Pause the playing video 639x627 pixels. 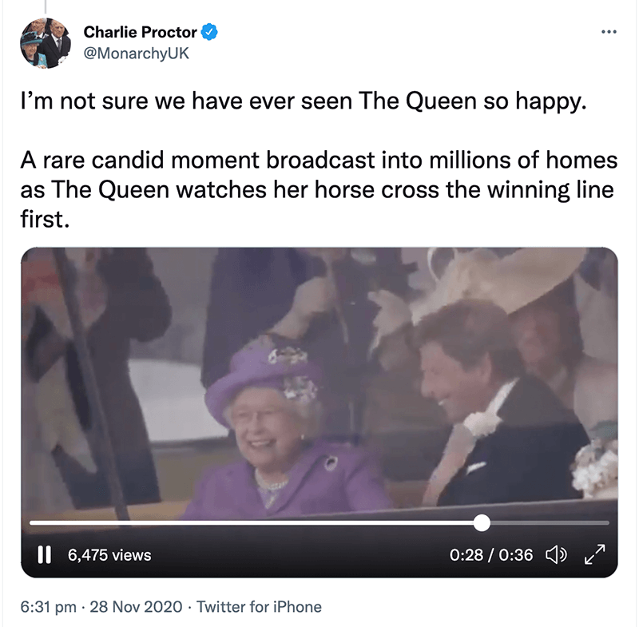[44, 555]
